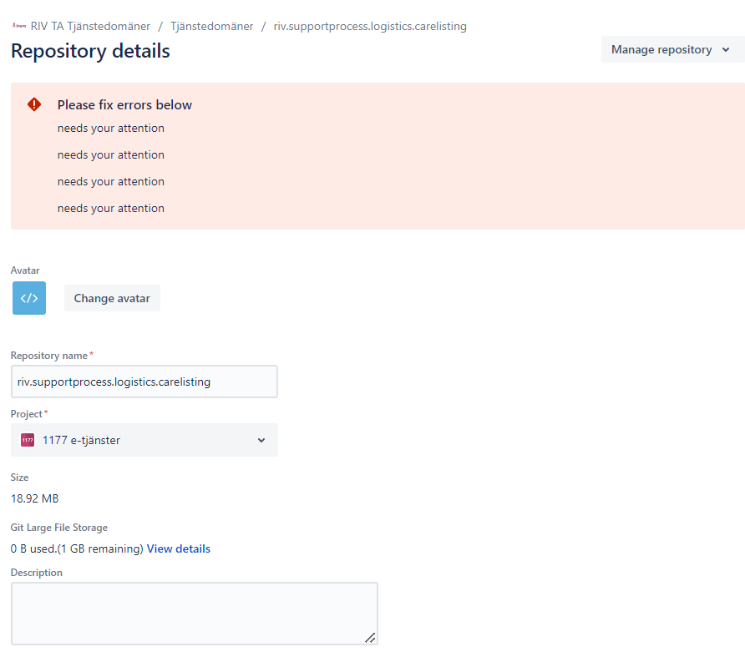The width and height of the screenshot is (745, 652).
Task: Focus the Repository name input field
Action: (144, 382)
